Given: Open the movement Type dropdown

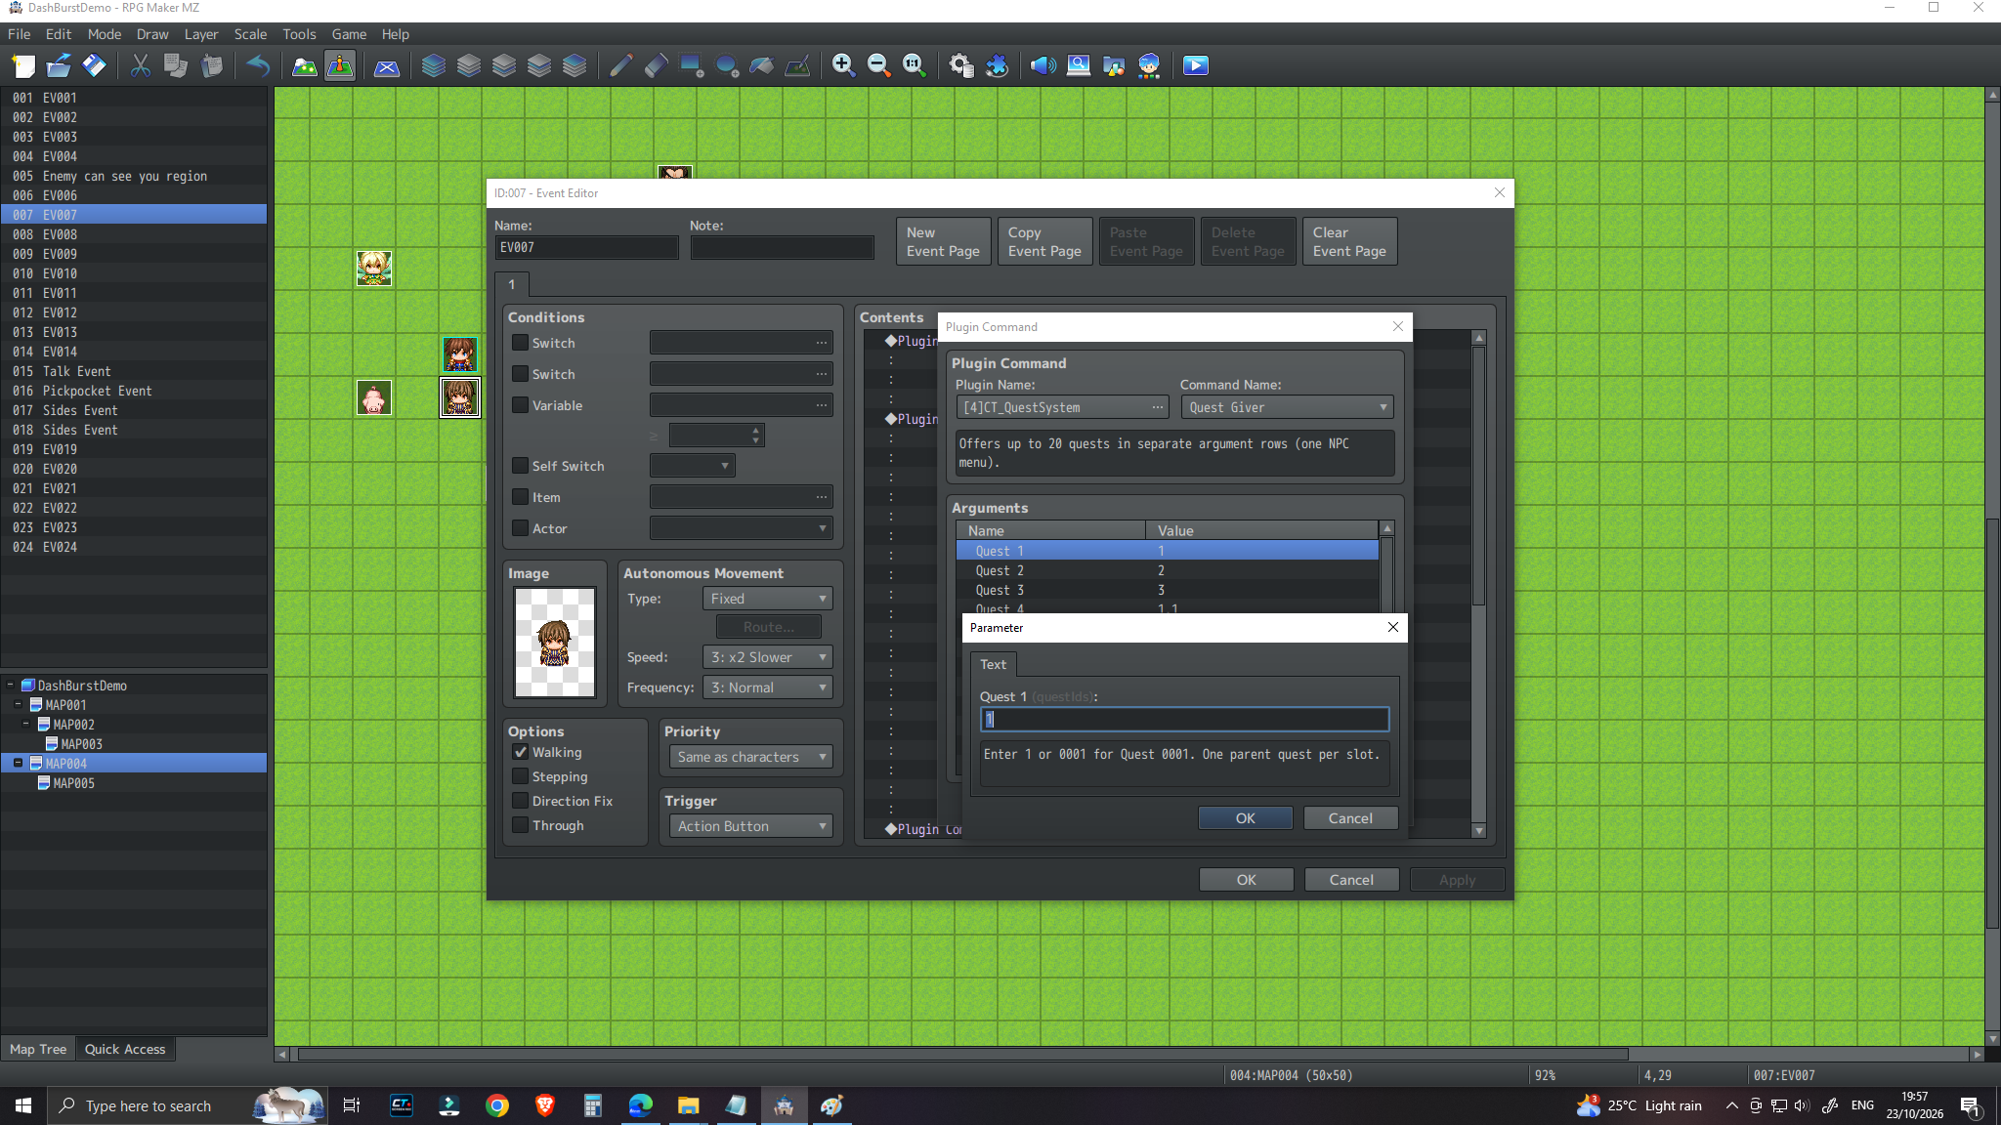Looking at the screenshot, I should 768,599.
